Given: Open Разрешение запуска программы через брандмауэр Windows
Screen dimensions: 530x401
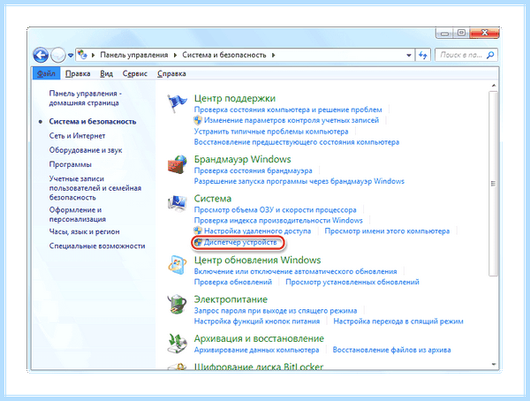Looking at the screenshot, I should [299, 181].
